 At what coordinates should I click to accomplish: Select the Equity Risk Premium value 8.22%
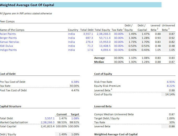coord(171,86)
